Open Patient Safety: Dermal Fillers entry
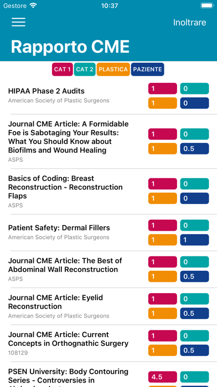Image resolution: width=217 pixels, height=387 pixels. coord(108,232)
